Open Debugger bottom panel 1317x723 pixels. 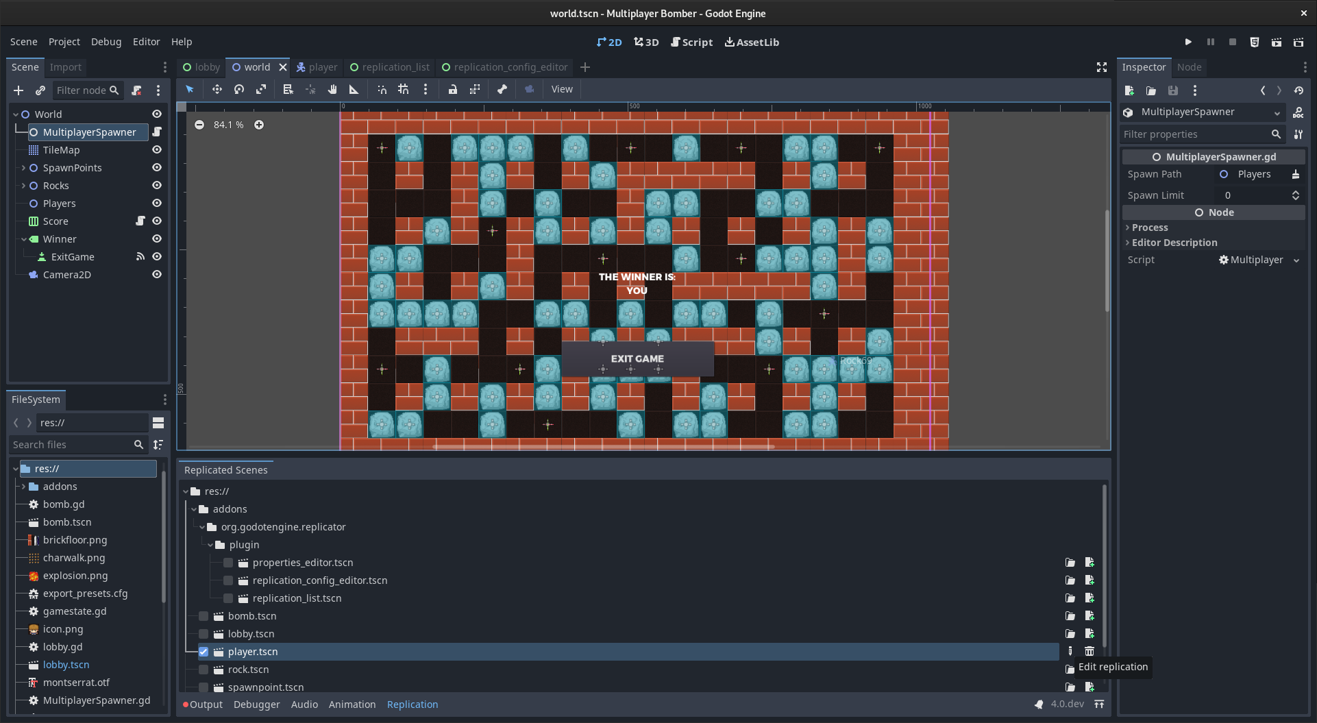click(x=257, y=704)
